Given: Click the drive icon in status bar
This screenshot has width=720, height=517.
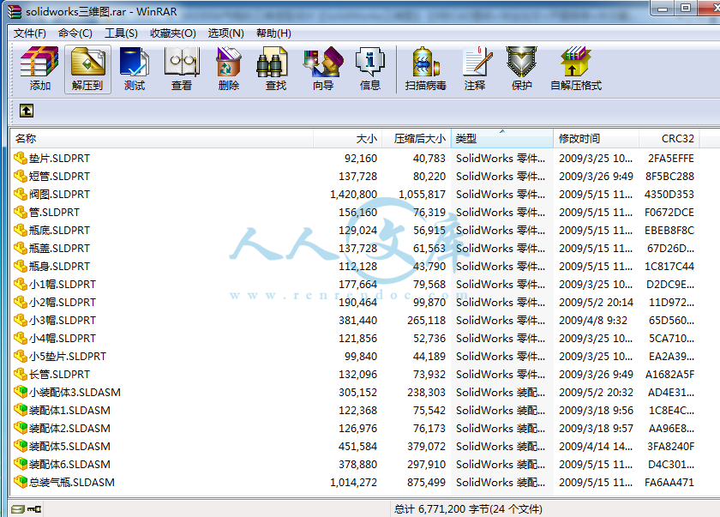Looking at the screenshot, I should 17,509.
